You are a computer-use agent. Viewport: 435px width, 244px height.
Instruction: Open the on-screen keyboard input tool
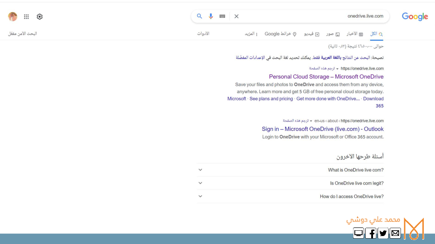point(222,16)
